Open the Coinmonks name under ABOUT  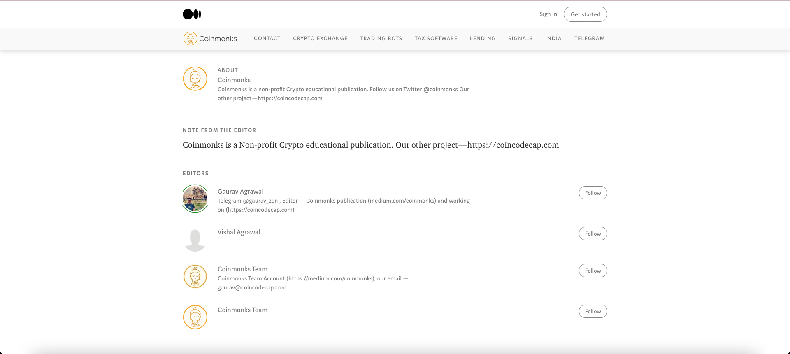(234, 80)
